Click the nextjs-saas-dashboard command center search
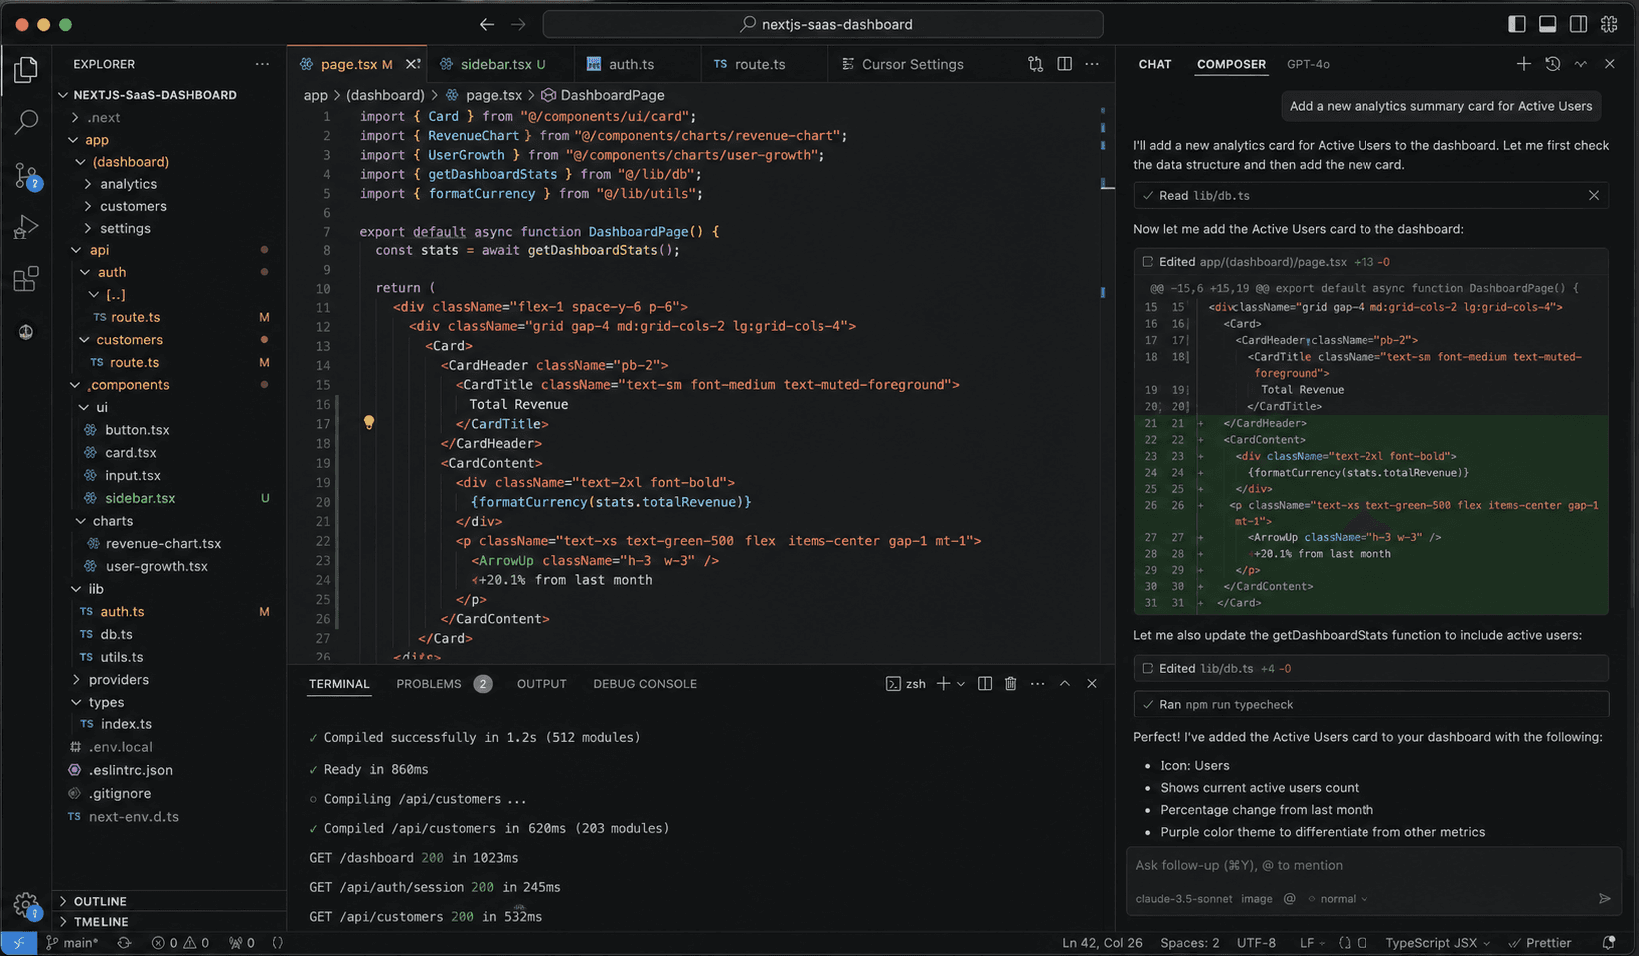Viewport: 1639px width, 956px height. point(823,24)
